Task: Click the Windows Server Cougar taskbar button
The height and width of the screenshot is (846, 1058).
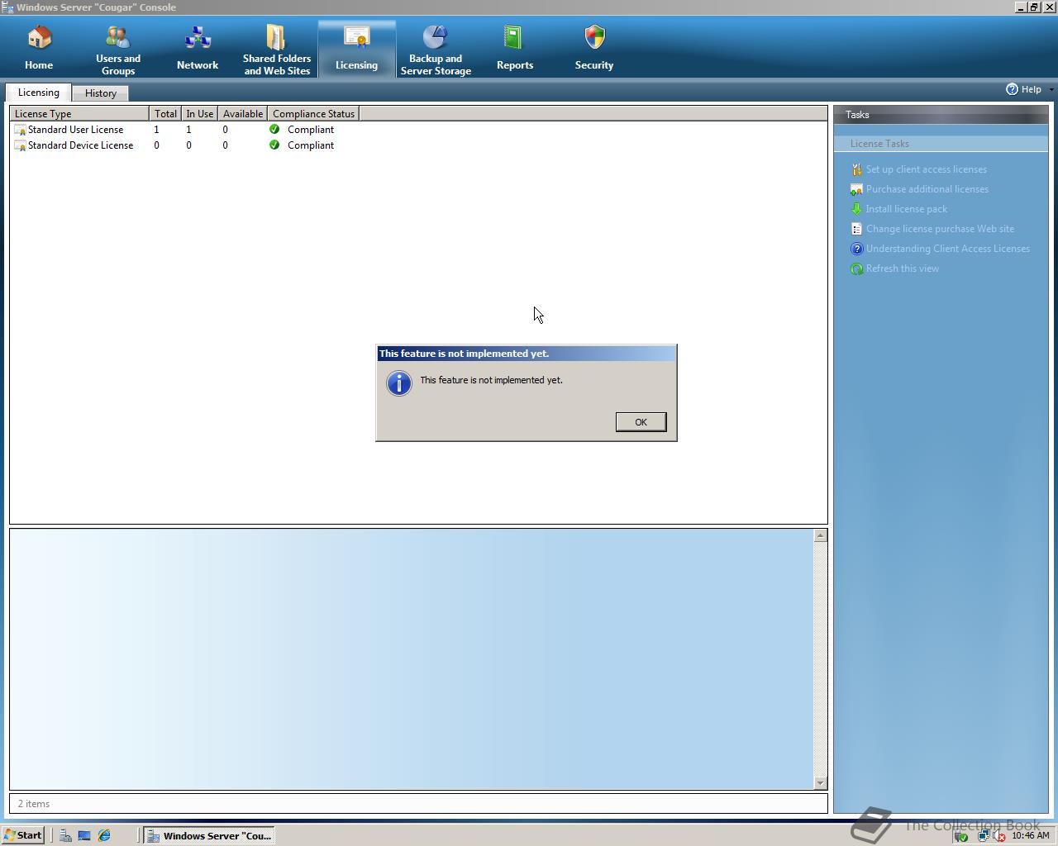Action: tap(209, 835)
